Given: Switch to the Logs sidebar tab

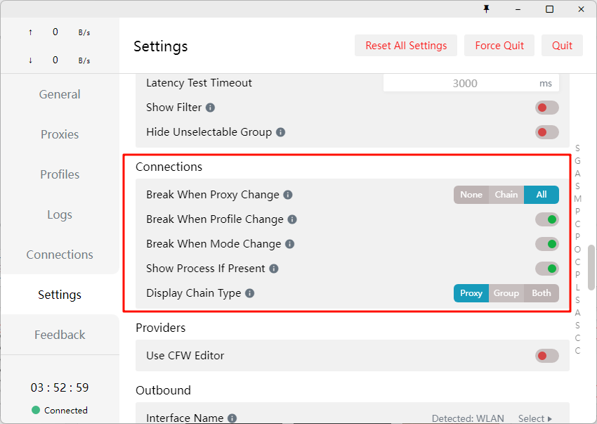Looking at the screenshot, I should pos(60,214).
